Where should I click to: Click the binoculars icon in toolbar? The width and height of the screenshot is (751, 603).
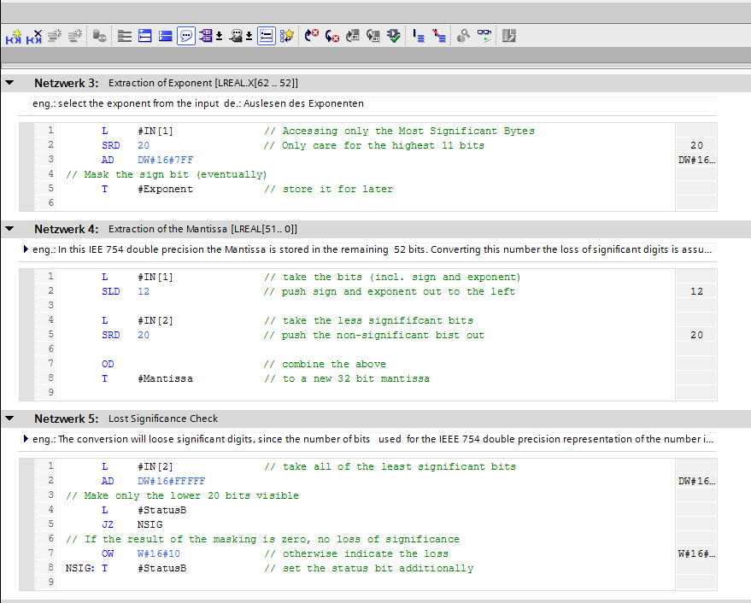pyautogui.click(x=462, y=36)
